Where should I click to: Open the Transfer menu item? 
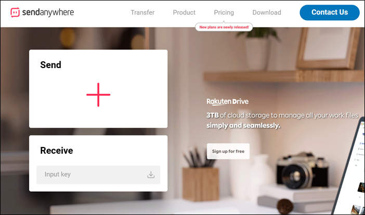tap(142, 12)
